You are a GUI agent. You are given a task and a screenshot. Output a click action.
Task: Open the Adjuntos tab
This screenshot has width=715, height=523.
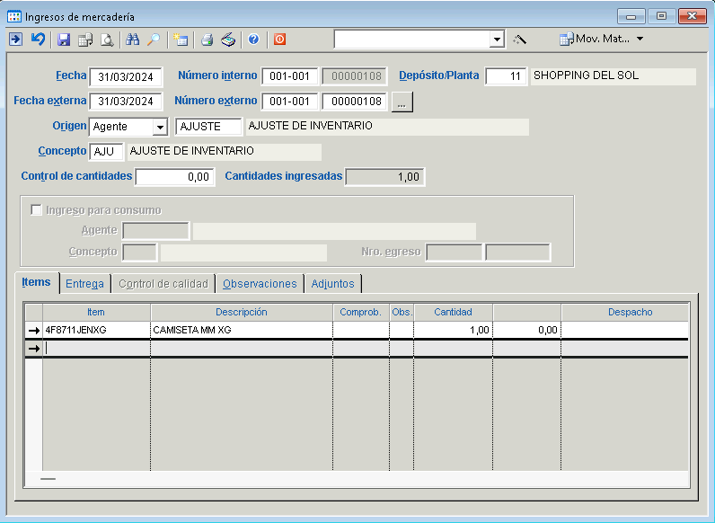point(332,284)
